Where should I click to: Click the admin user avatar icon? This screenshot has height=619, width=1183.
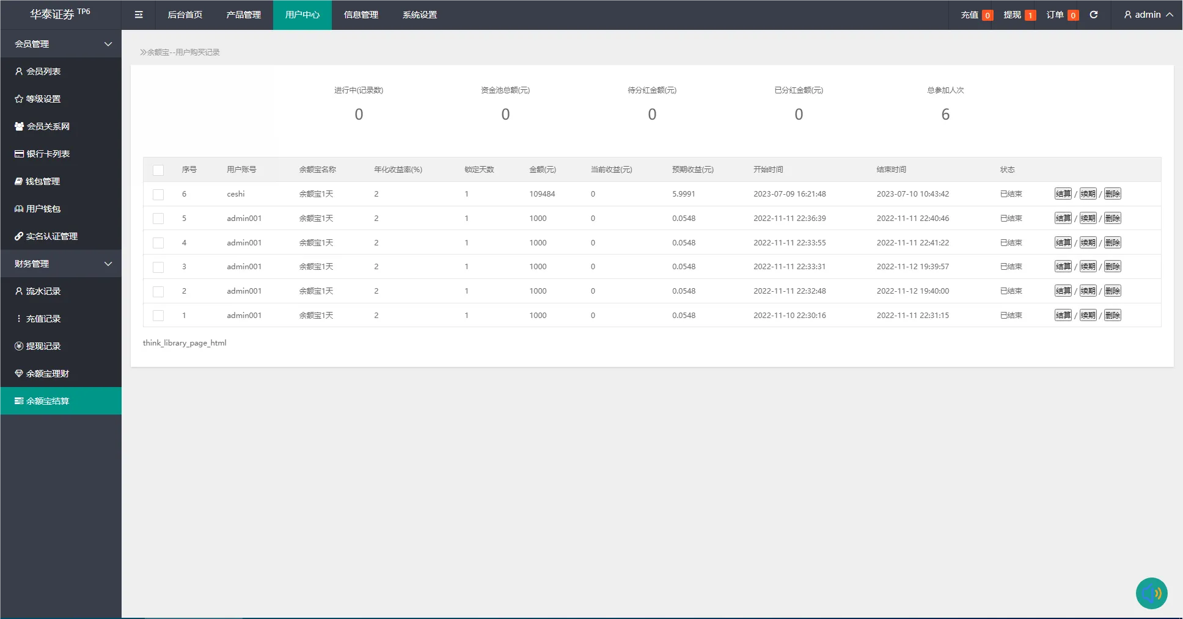click(x=1128, y=15)
